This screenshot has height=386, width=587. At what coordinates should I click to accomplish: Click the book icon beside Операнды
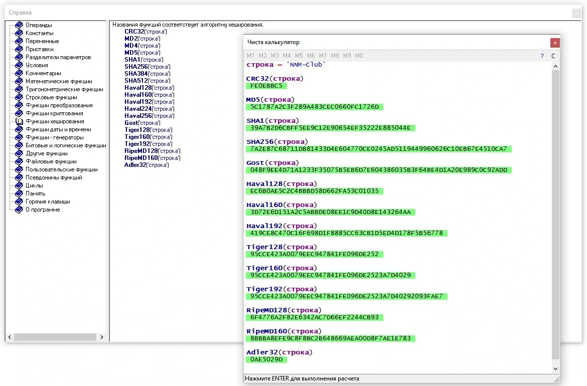tap(19, 25)
